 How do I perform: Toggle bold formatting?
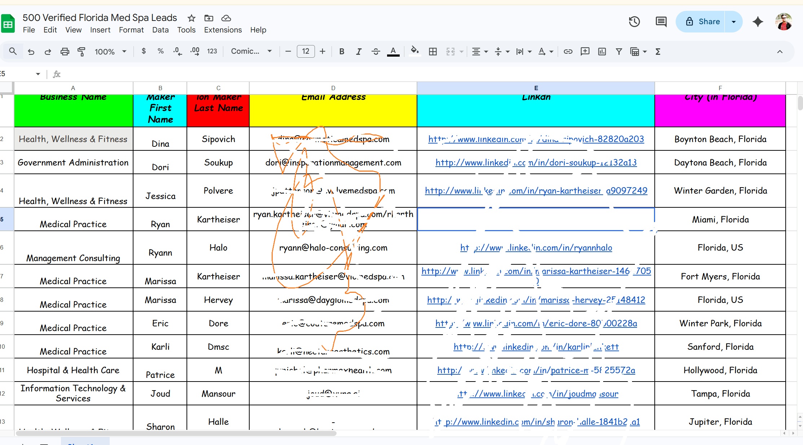coord(342,52)
